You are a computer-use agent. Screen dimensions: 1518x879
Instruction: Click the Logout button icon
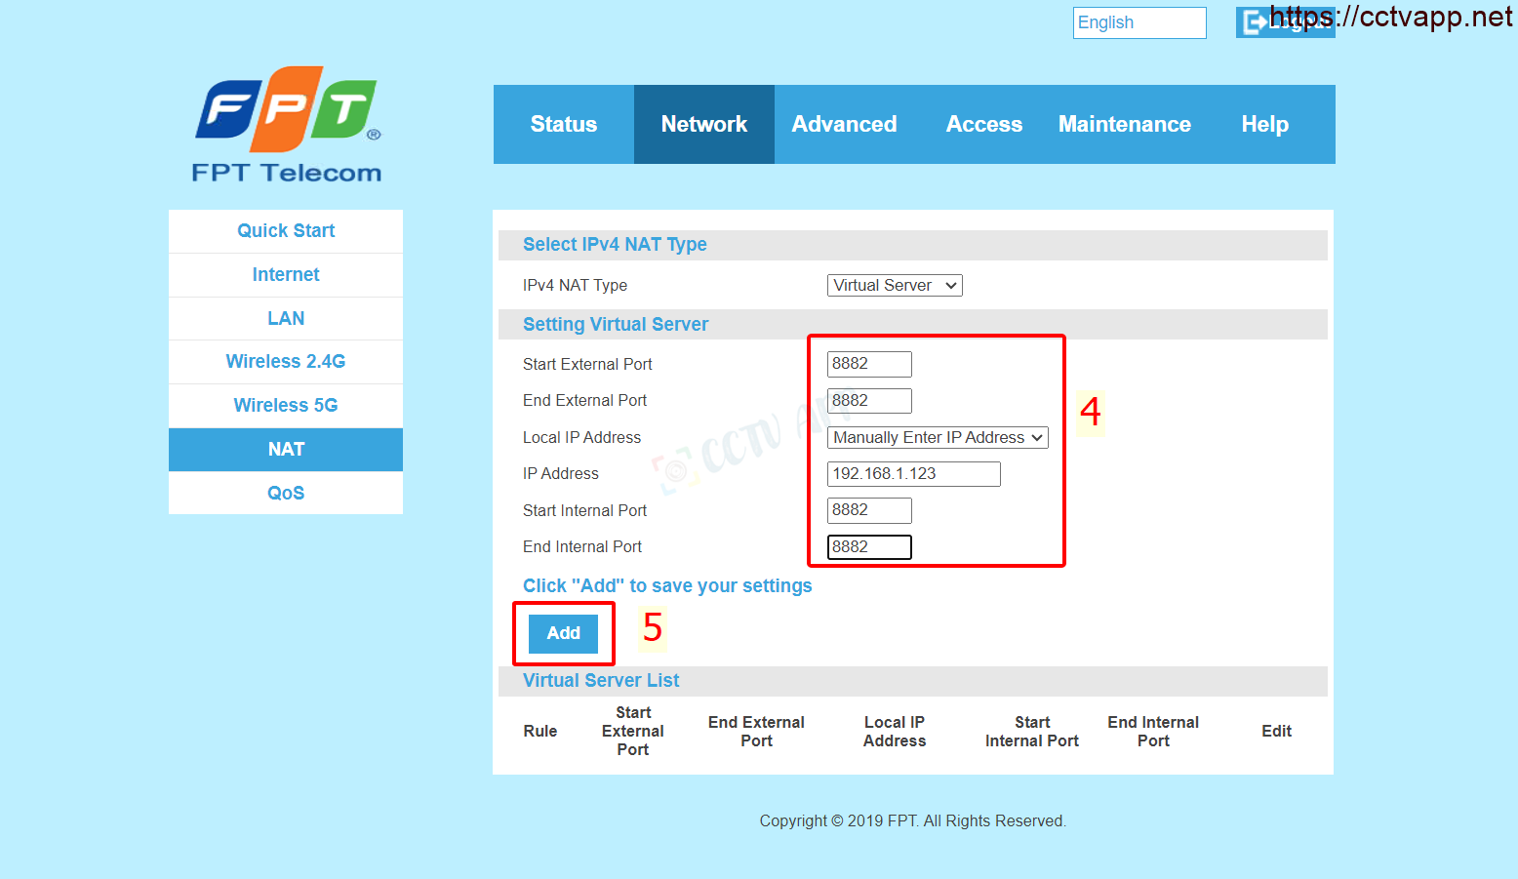tap(1254, 22)
